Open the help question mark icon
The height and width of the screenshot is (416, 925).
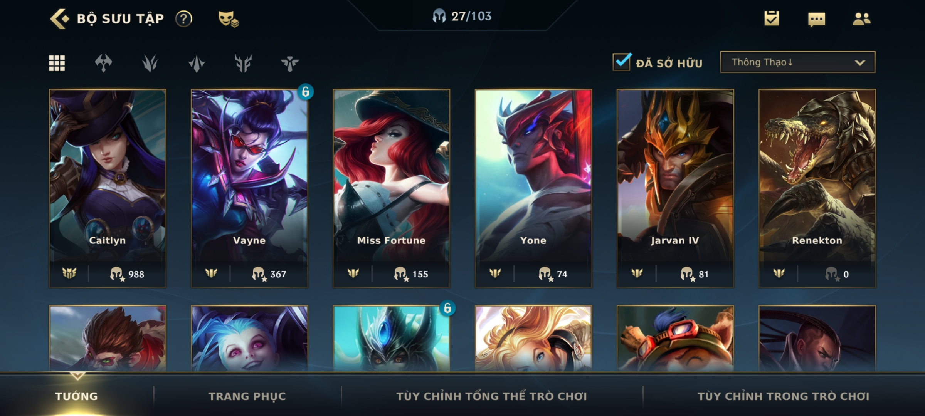184,19
